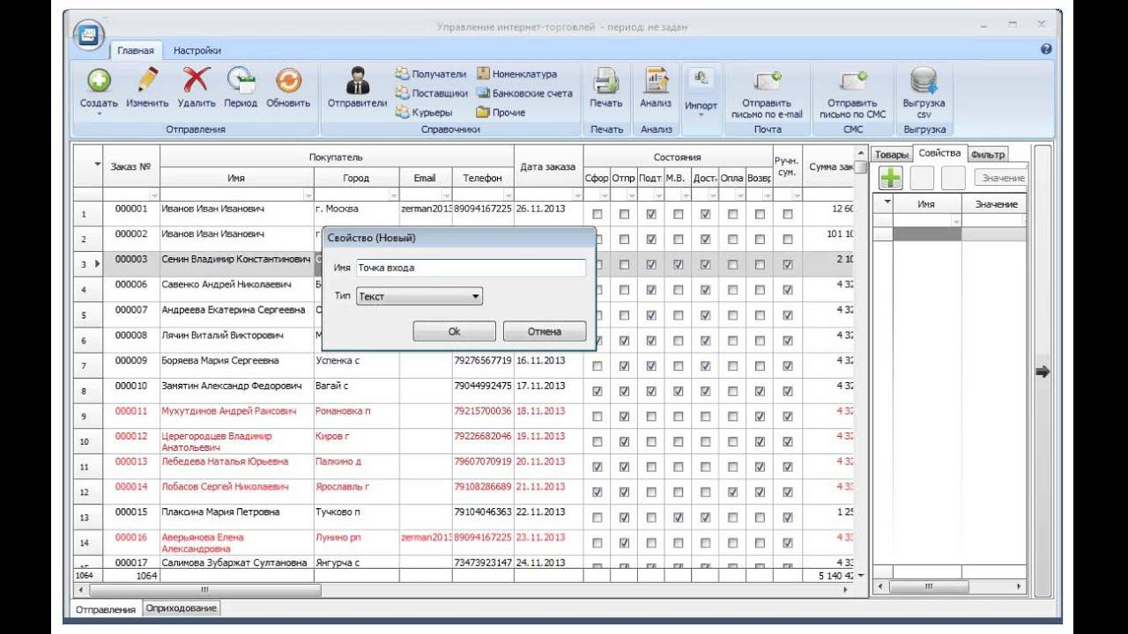Select the Замятин Александр Федорович row
1128x634 pixels.
[x=232, y=386]
